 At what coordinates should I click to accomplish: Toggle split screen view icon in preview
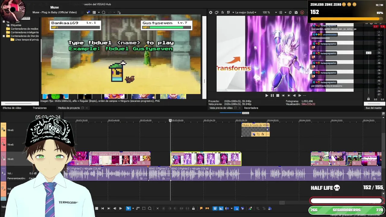click(x=228, y=12)
